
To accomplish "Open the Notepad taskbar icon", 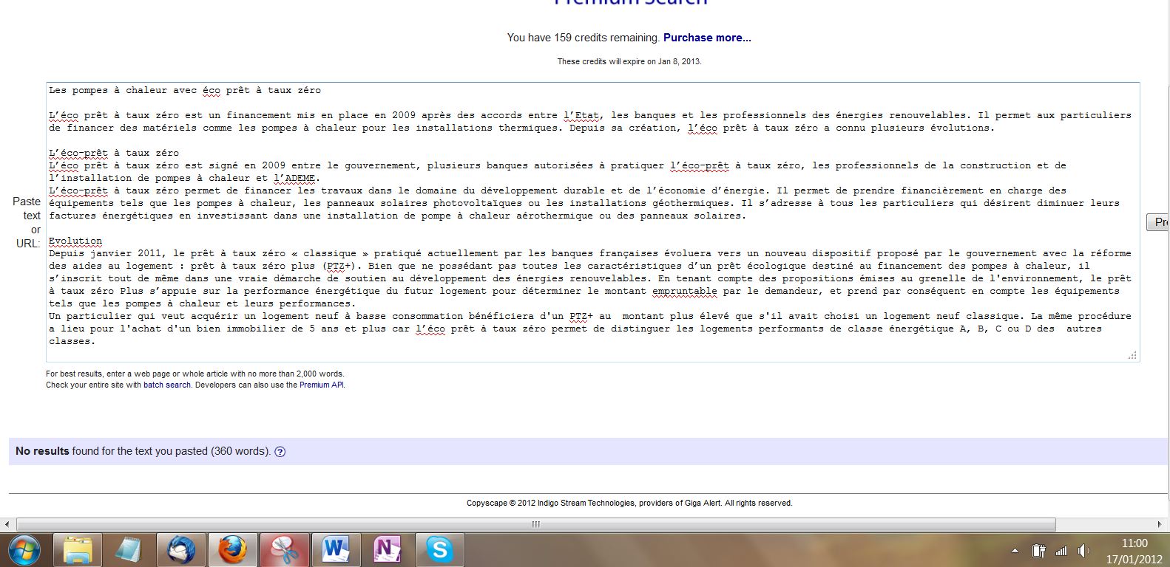I will tap(129, 550).
